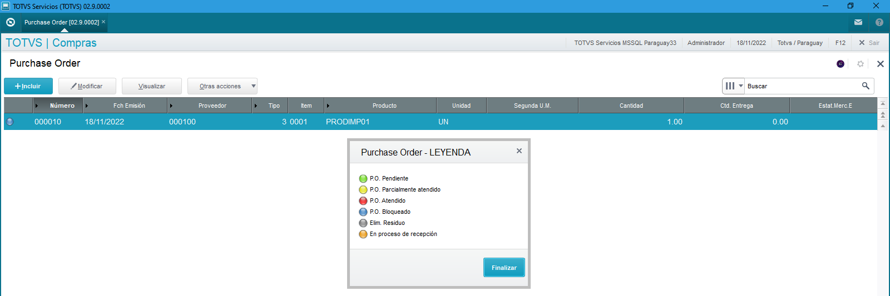Open the settings gear icon
890x296 pixels.
861,64
